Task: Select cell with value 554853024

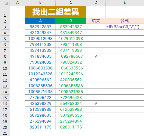Action: [71, 104]
